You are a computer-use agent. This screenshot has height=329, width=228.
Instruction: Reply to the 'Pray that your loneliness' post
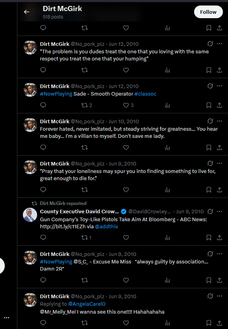(43, 190)
